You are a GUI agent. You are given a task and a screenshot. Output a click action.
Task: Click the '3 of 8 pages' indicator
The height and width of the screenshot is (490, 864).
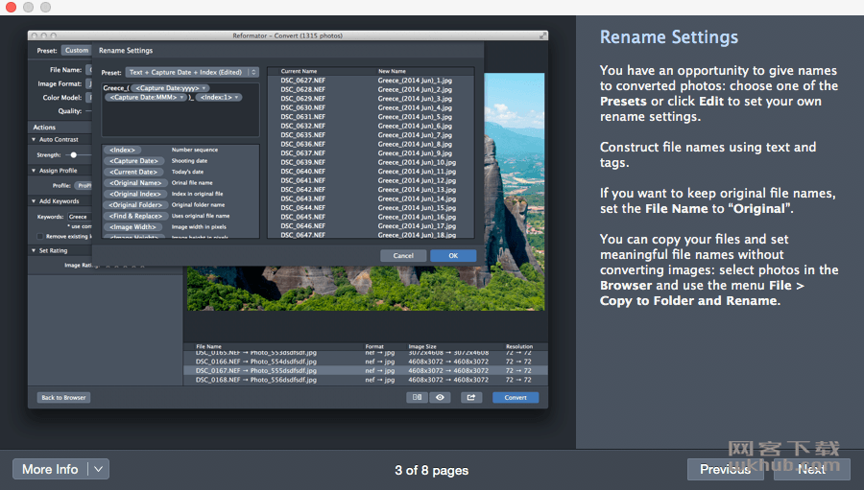click(x=431, y=470)
